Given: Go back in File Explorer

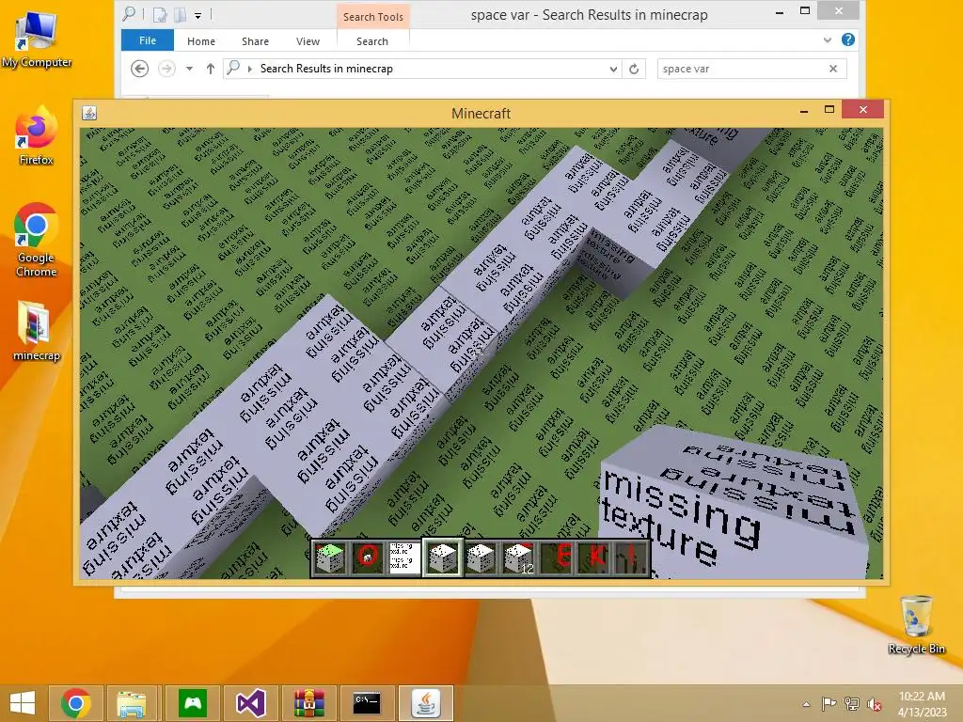Looking at the screenshot, I should (x=140, y=69).
